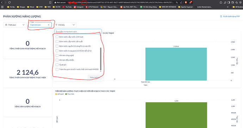
Task: Enable the Khí nén điều khiển option
Action: click(57, 60)
